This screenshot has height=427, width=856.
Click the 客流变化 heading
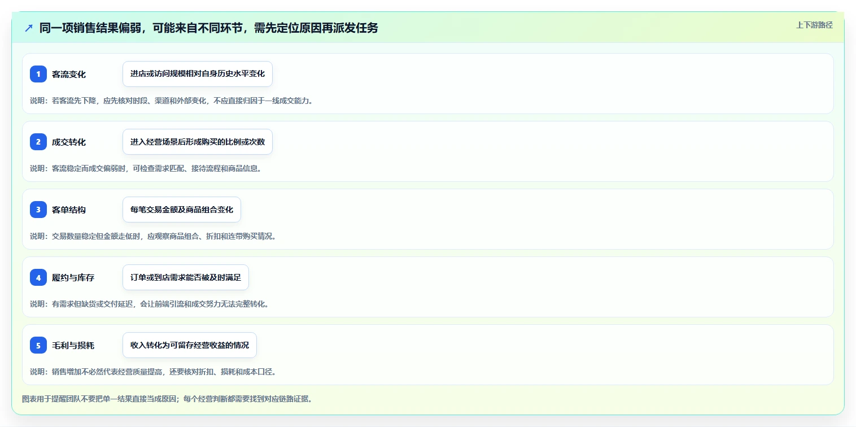(x=69, y=74)
